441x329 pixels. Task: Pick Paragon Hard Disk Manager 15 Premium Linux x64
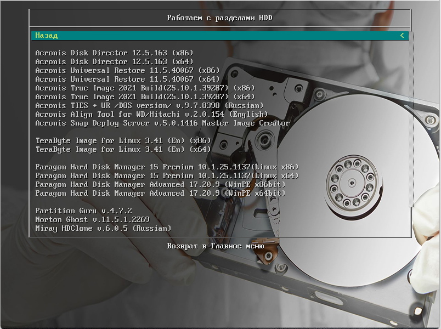point(167,176)
